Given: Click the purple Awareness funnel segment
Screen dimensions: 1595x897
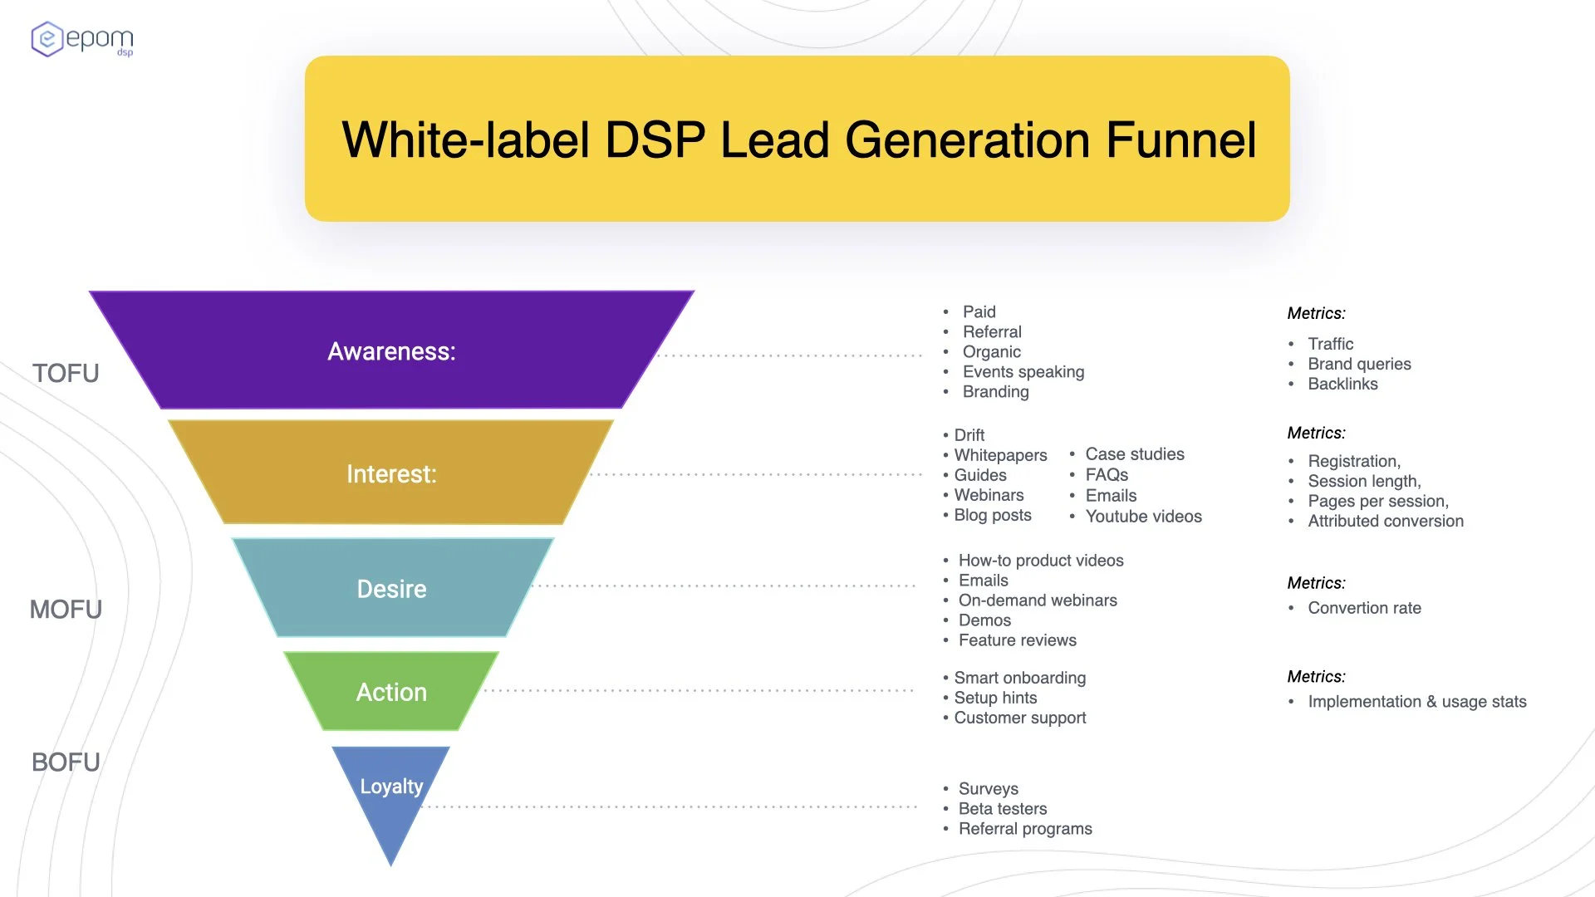Looking at the screenshot, I should [x=391, y=350].
